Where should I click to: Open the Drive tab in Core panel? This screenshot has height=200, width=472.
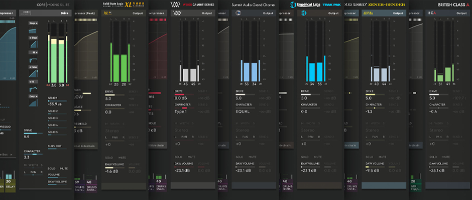[64, 13]
